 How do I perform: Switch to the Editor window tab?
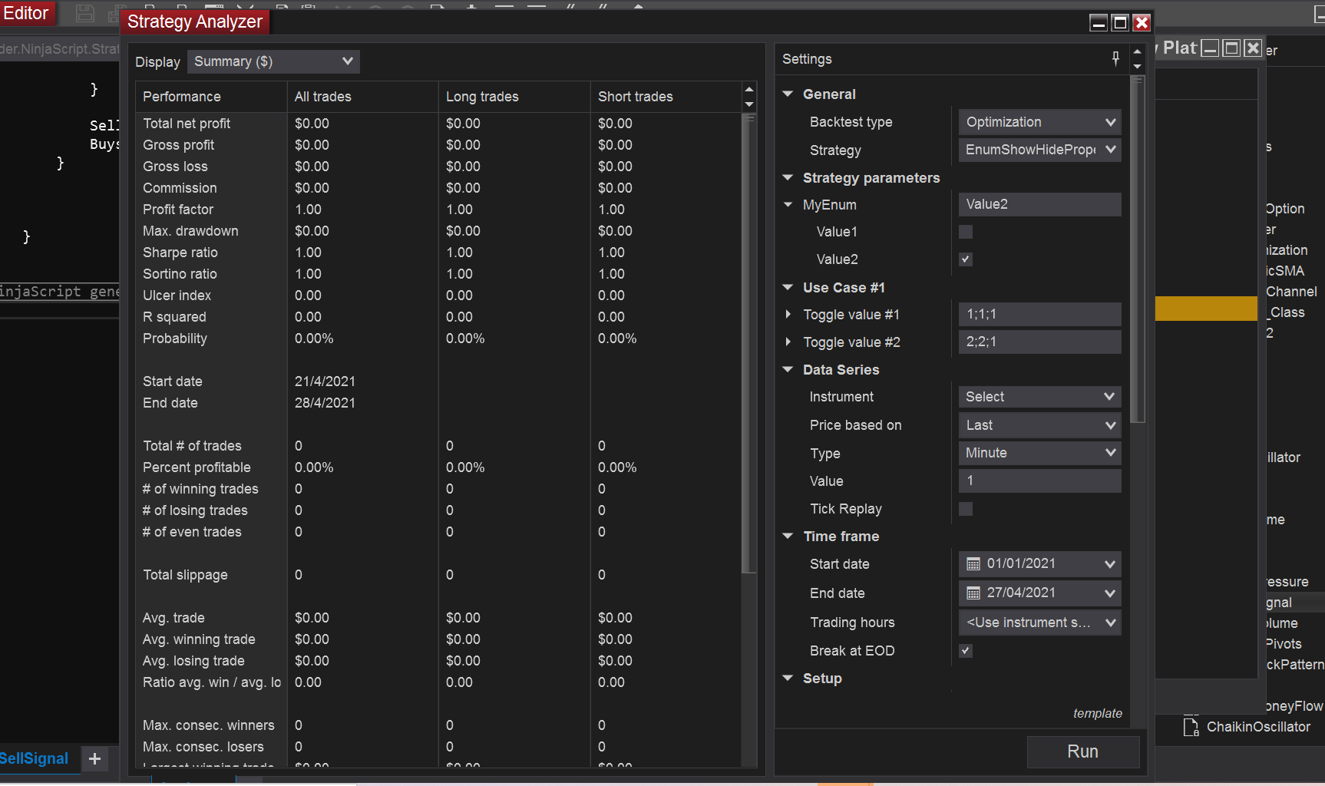point(26,13)
